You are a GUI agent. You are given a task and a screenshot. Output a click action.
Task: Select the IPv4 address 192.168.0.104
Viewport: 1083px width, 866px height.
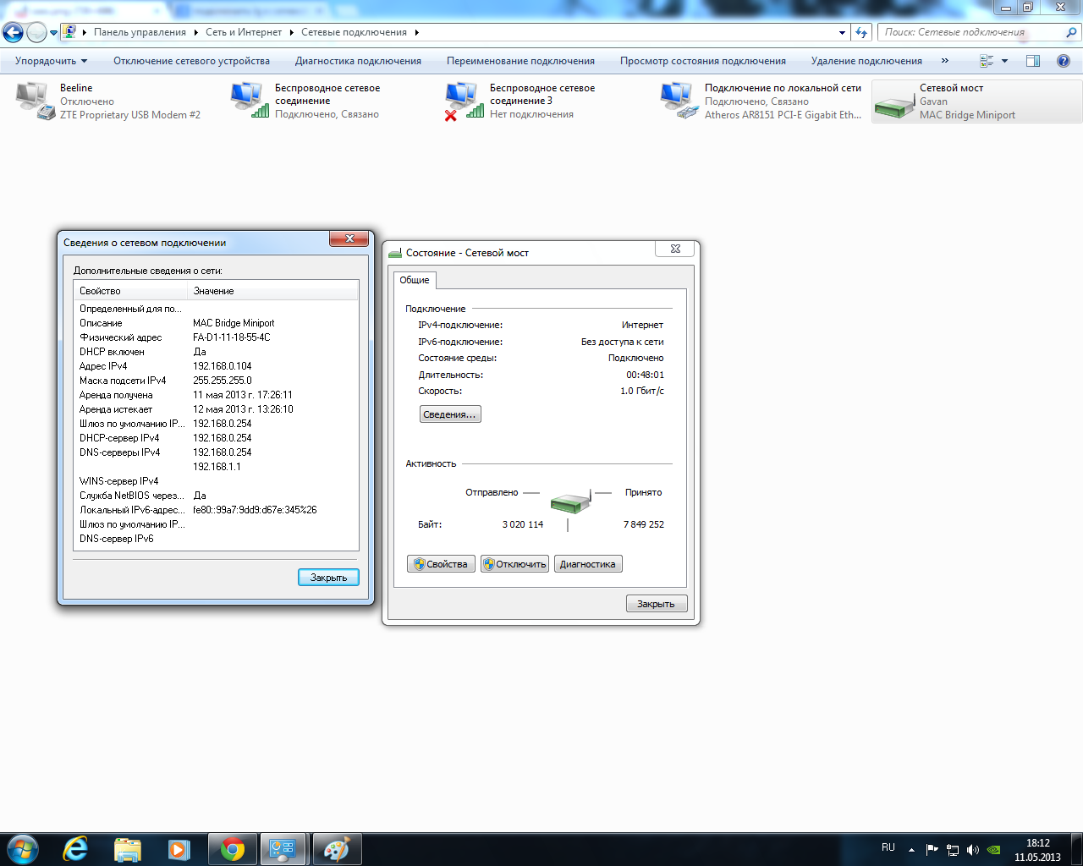pos(223,366)
